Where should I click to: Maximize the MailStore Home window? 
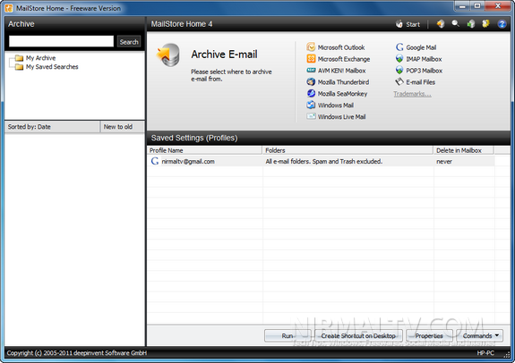coord(477,6)
